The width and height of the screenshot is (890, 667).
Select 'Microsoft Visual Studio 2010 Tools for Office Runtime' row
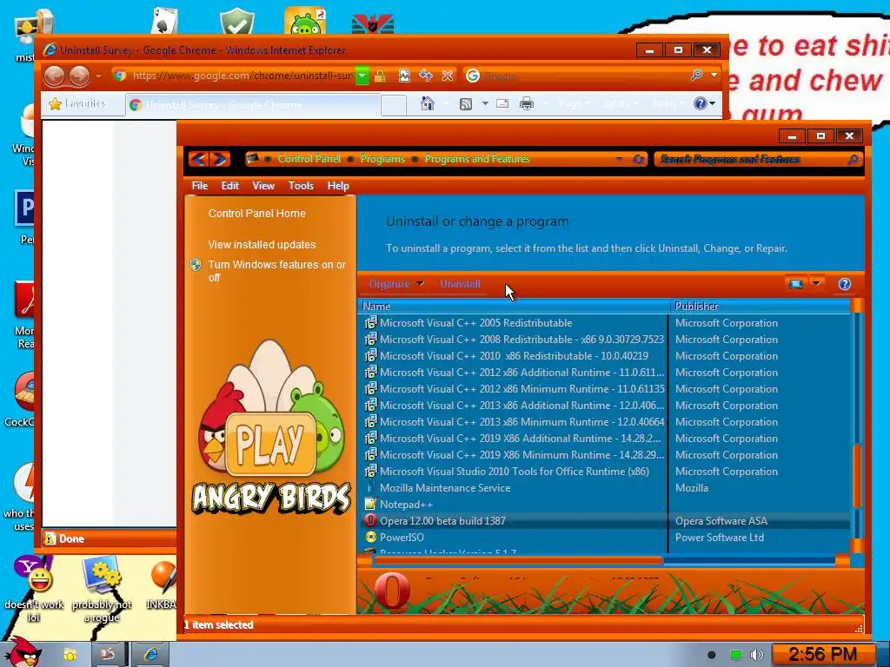(x=605, y=472)
